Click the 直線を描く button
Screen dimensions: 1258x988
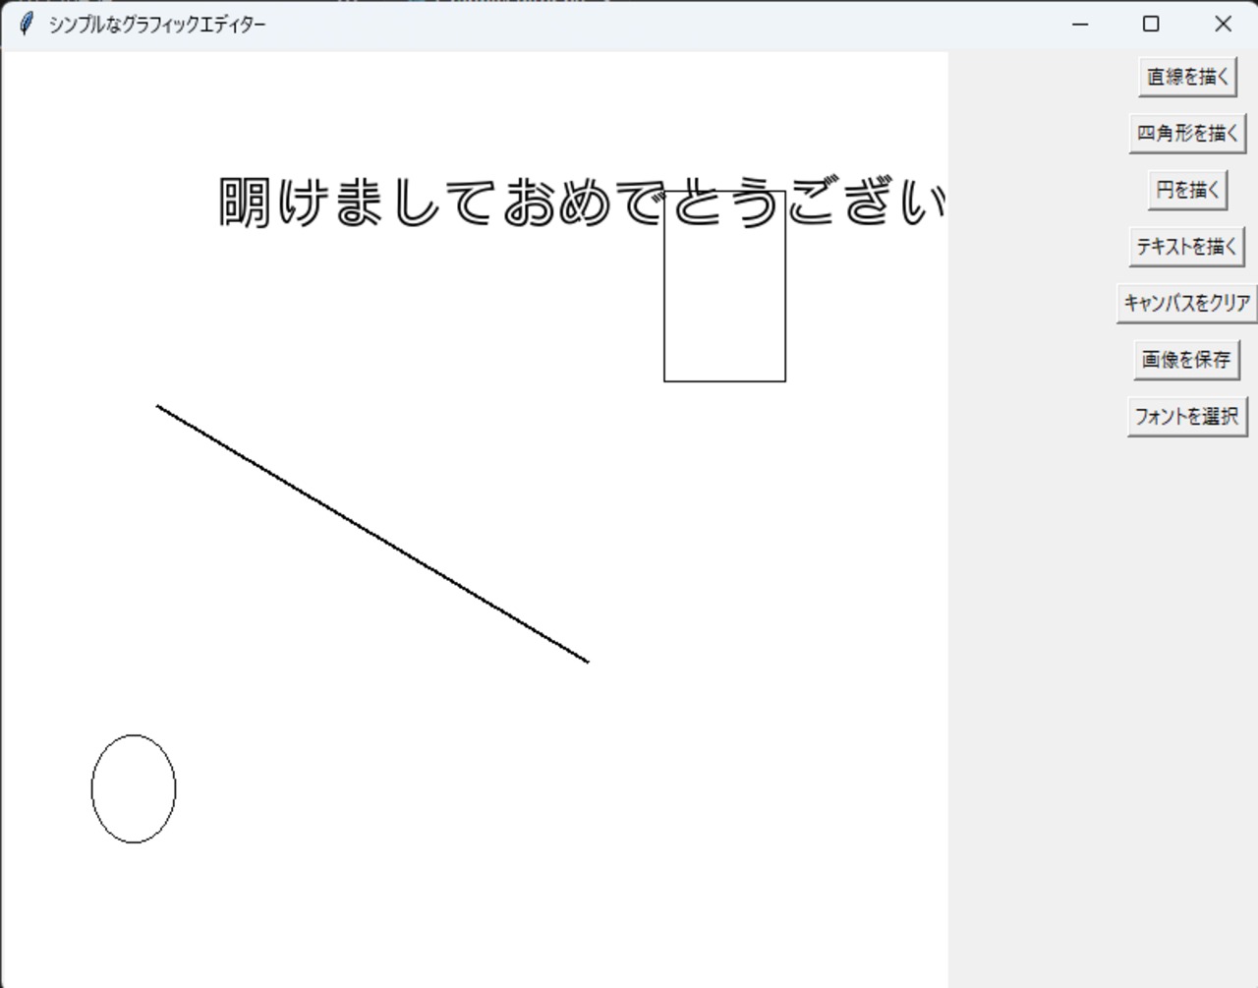coord(1187,77)
